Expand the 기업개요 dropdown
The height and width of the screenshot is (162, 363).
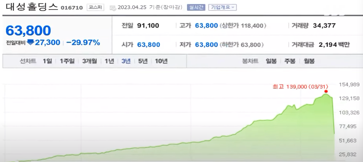(222, 7)
